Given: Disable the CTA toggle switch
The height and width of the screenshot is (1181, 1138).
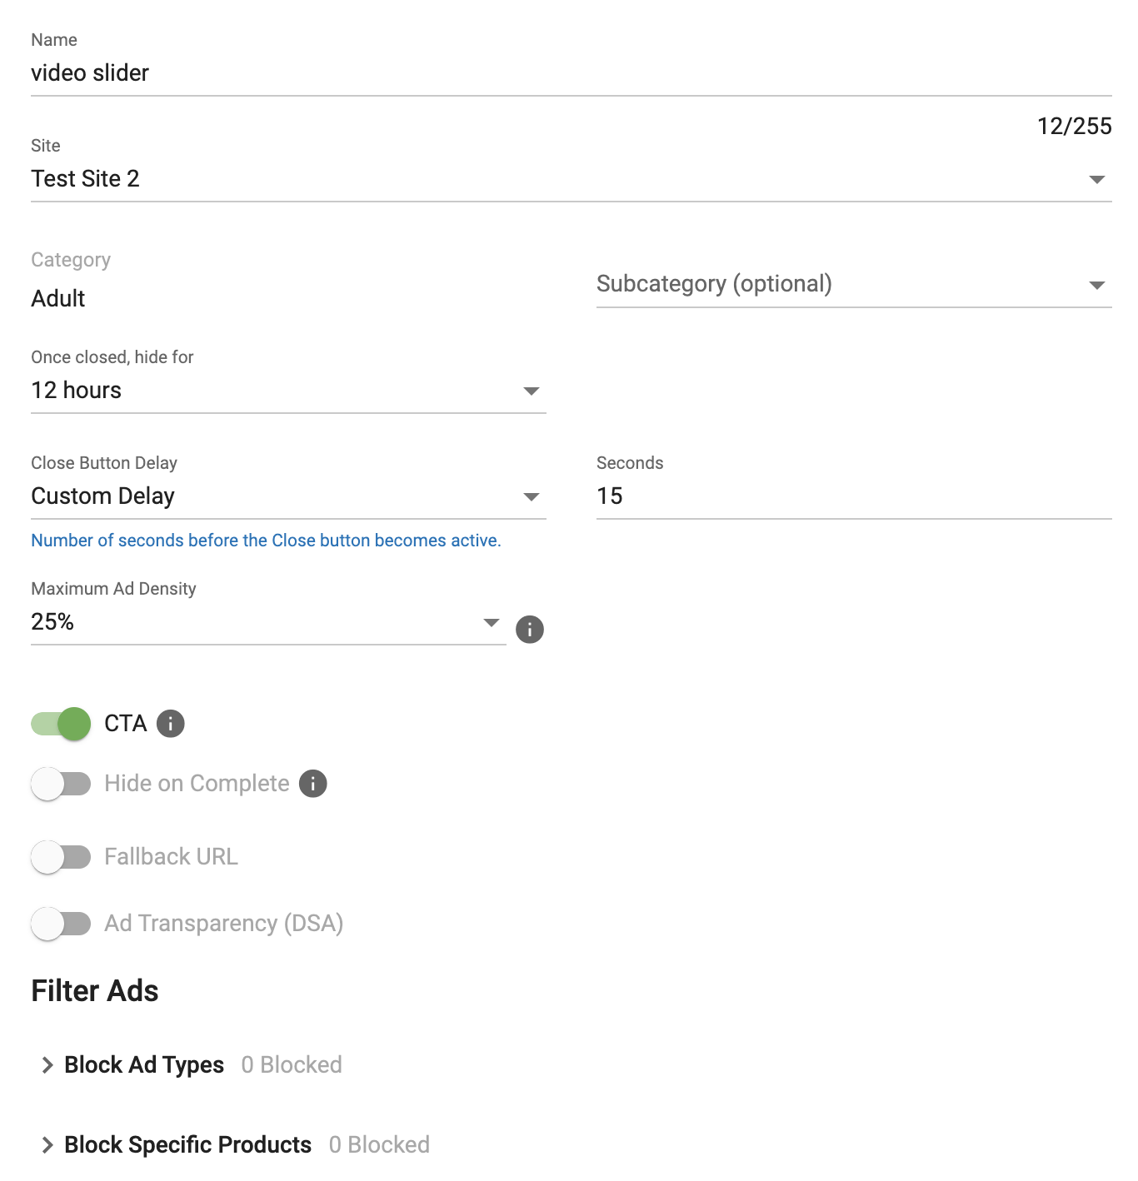Looking at the screenshot, I should click(x=61, y=724).
